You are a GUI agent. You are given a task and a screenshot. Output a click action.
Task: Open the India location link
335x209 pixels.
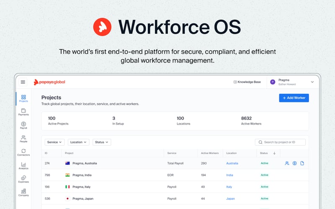click(229, 175)
